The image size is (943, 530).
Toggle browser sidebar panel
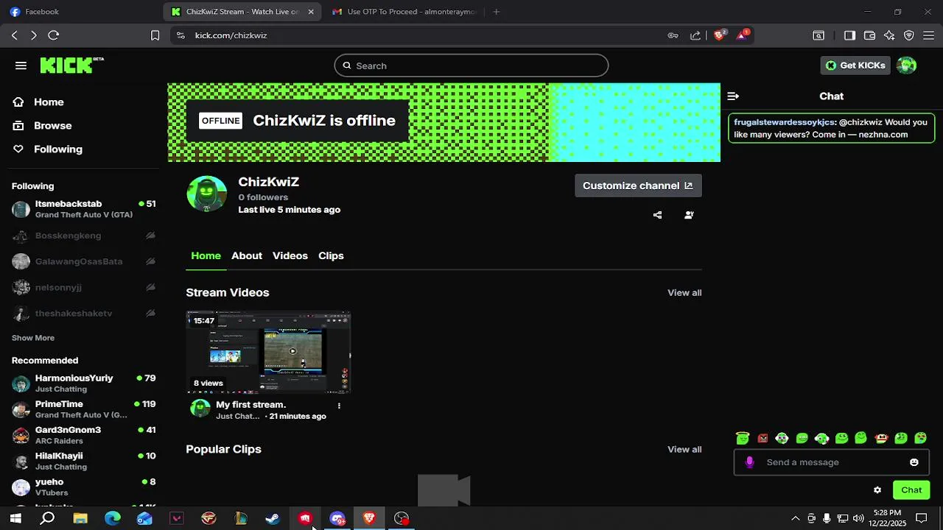coord(849,35)
